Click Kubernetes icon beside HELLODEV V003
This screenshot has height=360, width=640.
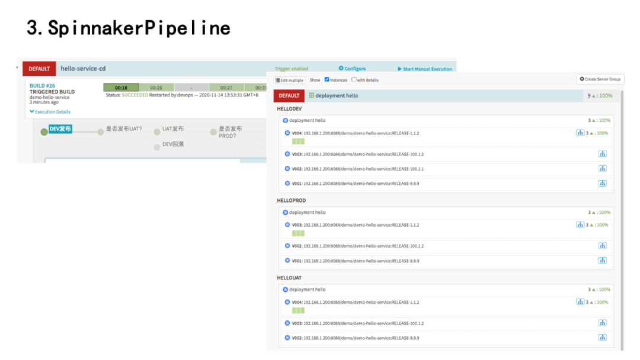point(287,154)
